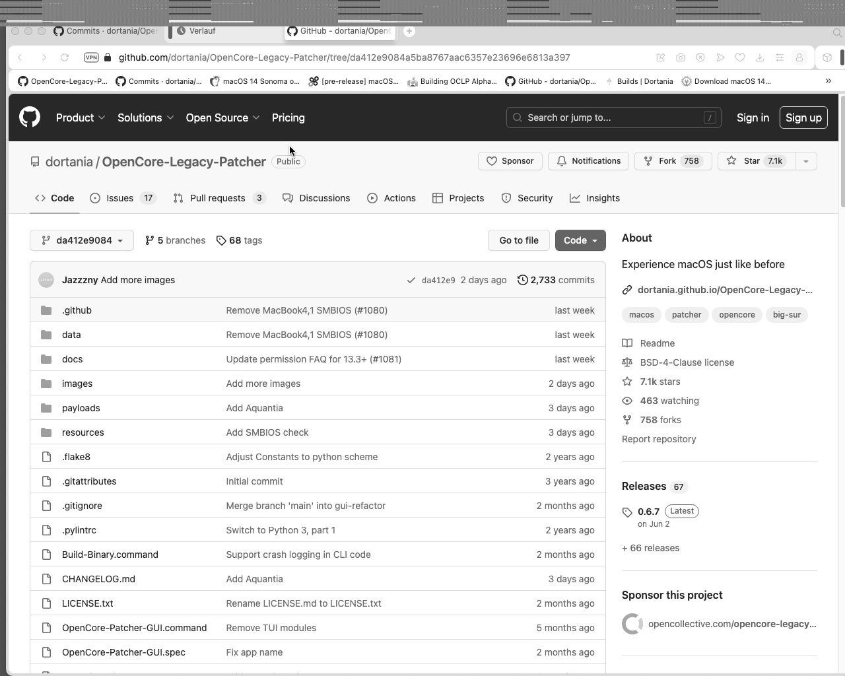
Task: Open the da412e9084 branch selector
Action: click(82, 240)
